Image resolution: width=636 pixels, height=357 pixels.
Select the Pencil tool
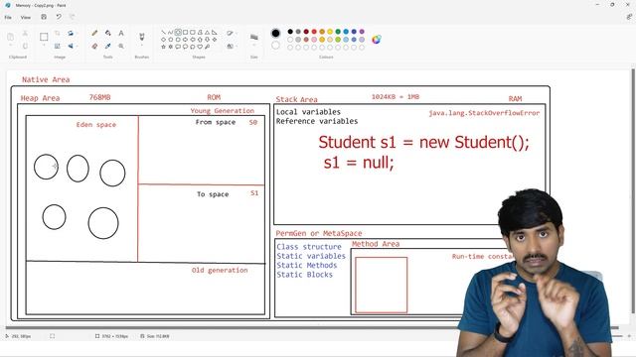(x=94, y=33)
